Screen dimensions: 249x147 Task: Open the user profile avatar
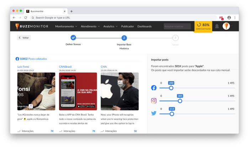tap(226, 26)
